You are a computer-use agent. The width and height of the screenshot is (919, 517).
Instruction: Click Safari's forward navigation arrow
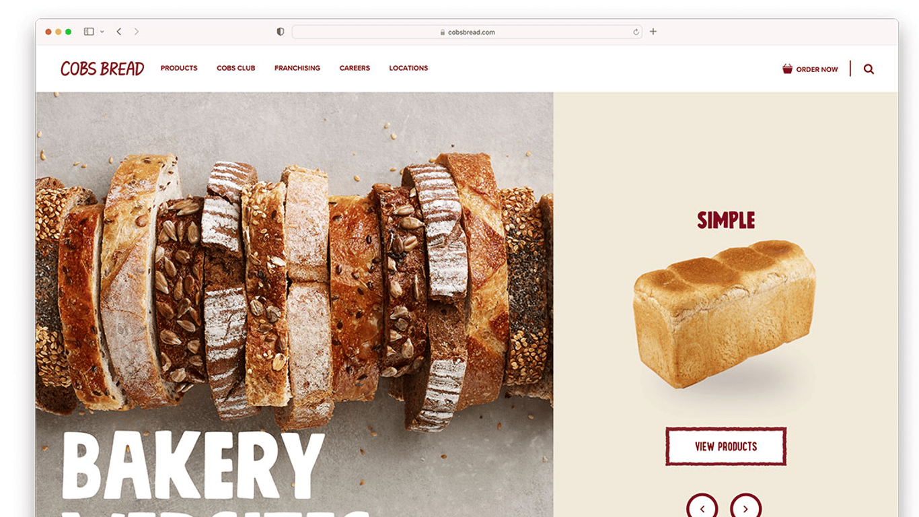point(137,32)
